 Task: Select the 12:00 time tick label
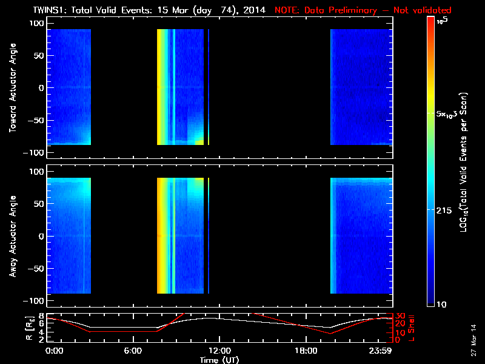[219, 351]
